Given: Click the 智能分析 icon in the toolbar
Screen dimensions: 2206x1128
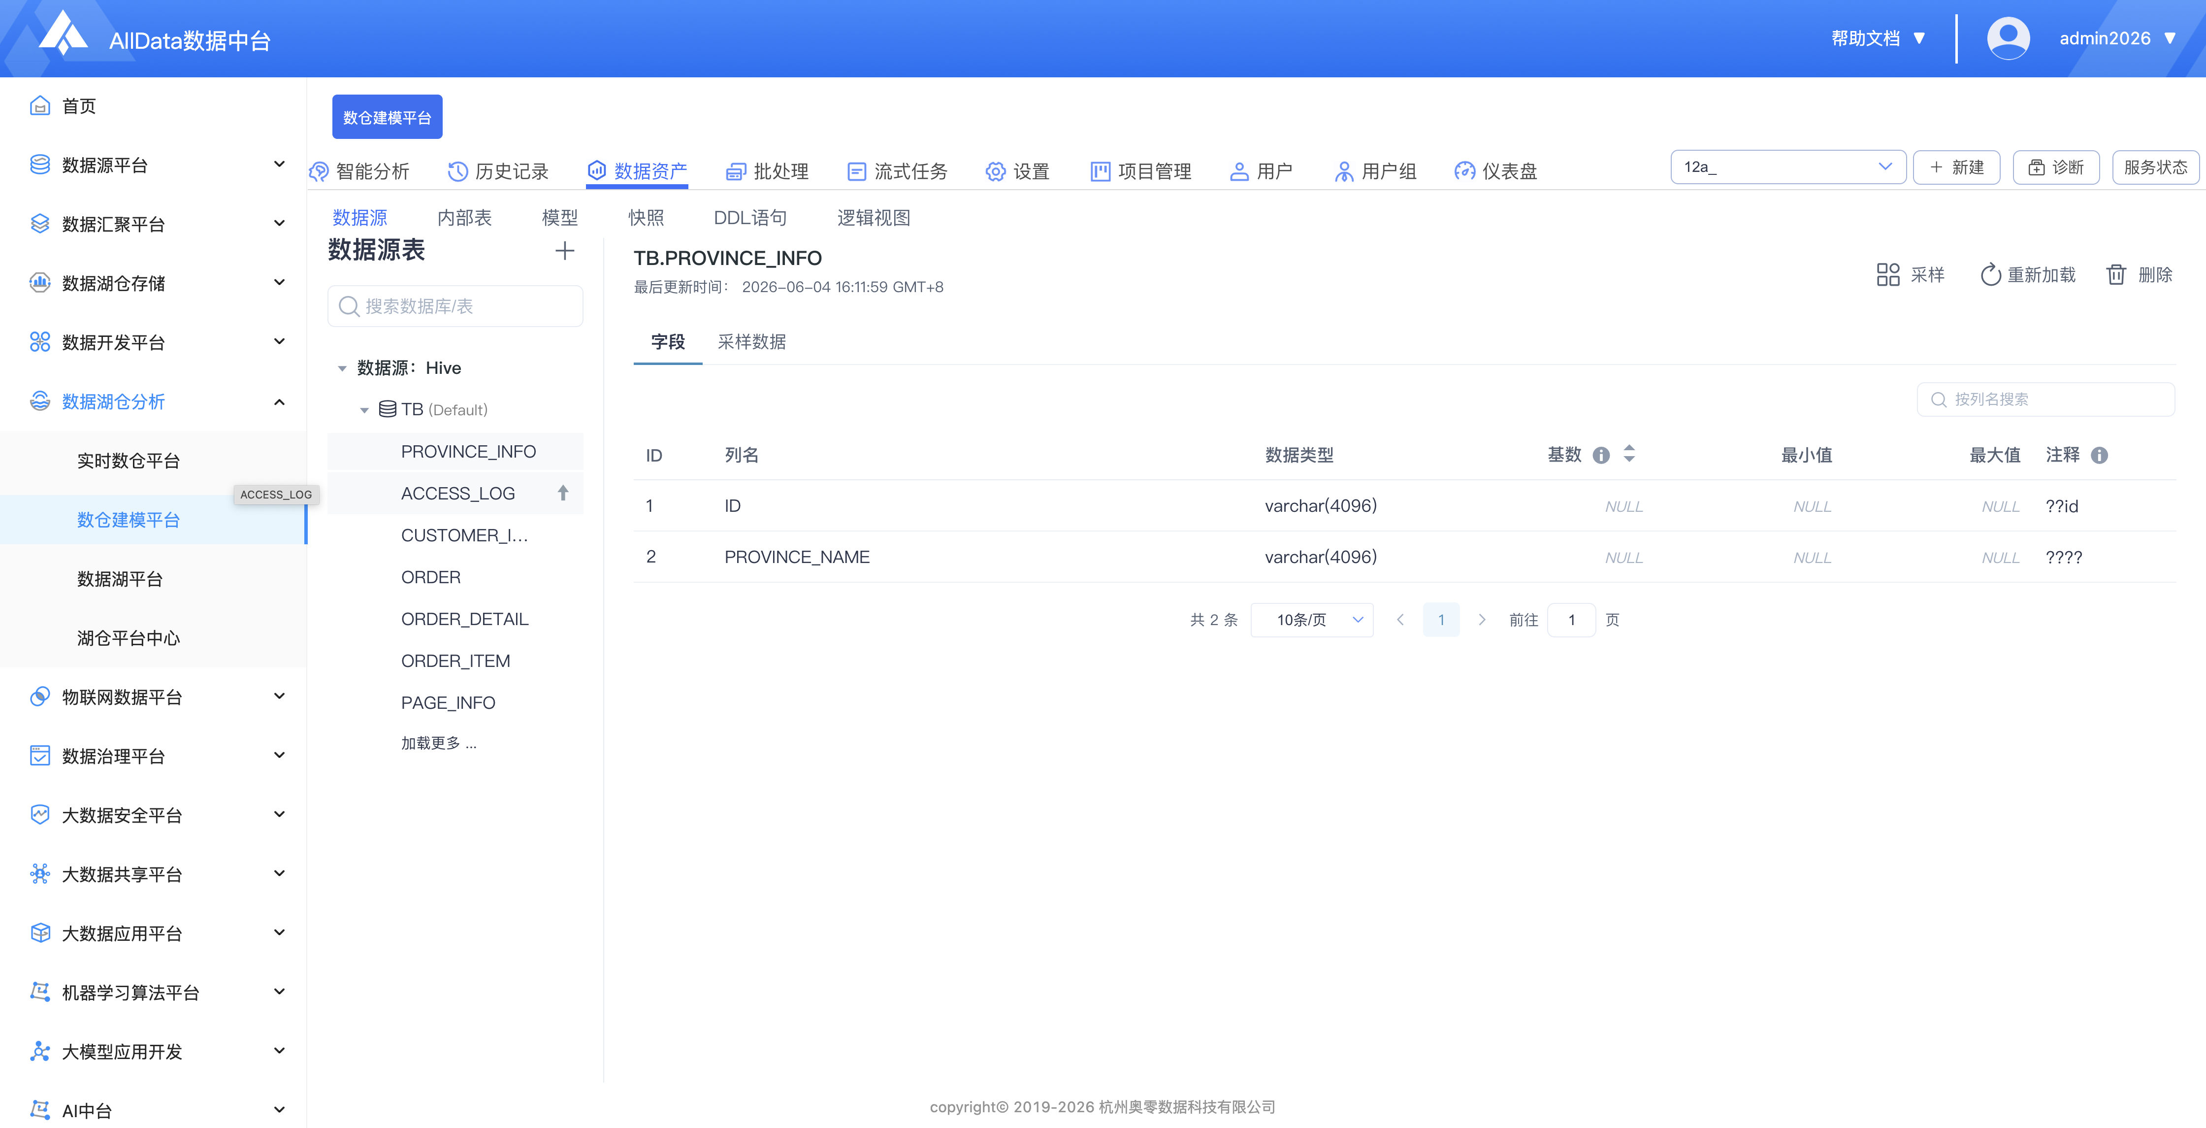Looking at the screenshot, I should [x=319, y=171].
